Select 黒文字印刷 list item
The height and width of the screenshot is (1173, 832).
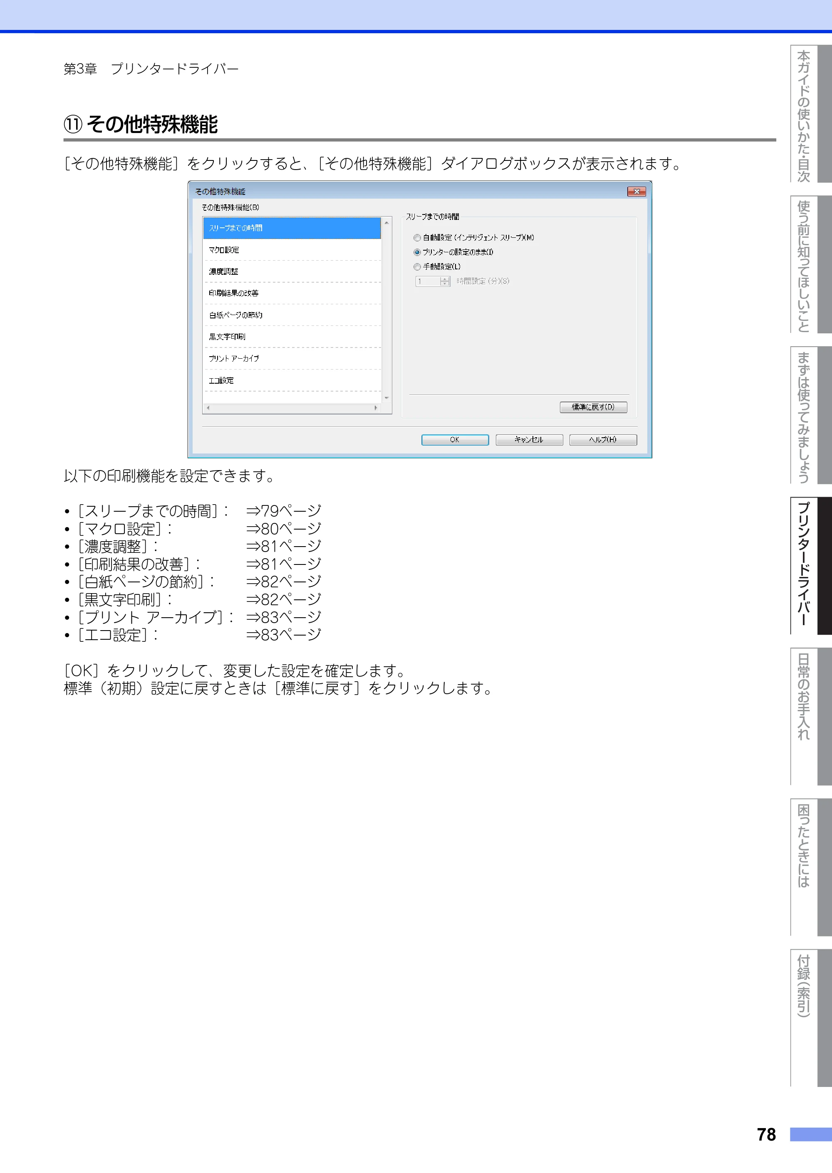coord(292,337)
